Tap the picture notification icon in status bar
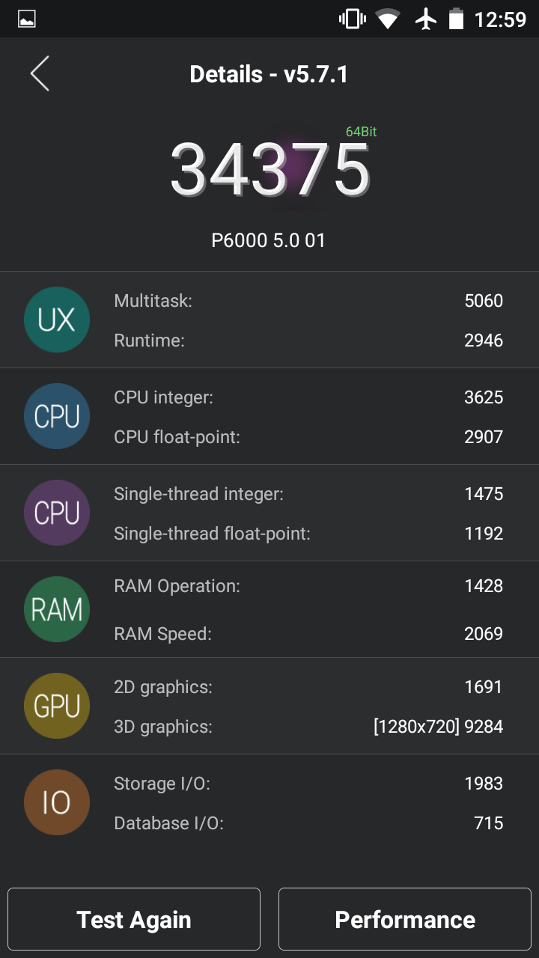The width and height of the screenshot is (539, 958). 27,19
